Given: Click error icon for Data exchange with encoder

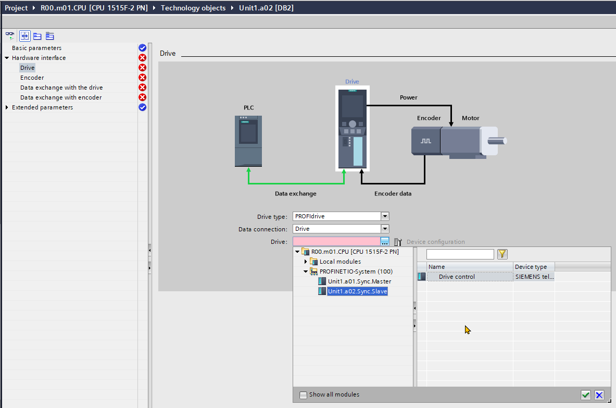Looking at the screenshot, I should tap(142, 97).
